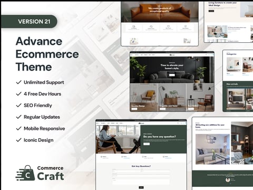The image size is (253, 190).
Task: Click the black submit button below the question form
Action: click(141, 187)
